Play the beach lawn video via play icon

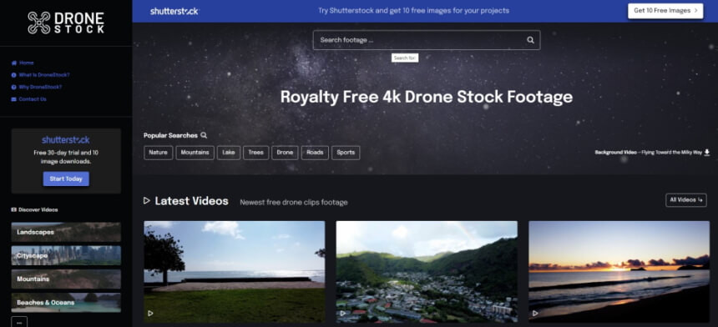[150, 314]
